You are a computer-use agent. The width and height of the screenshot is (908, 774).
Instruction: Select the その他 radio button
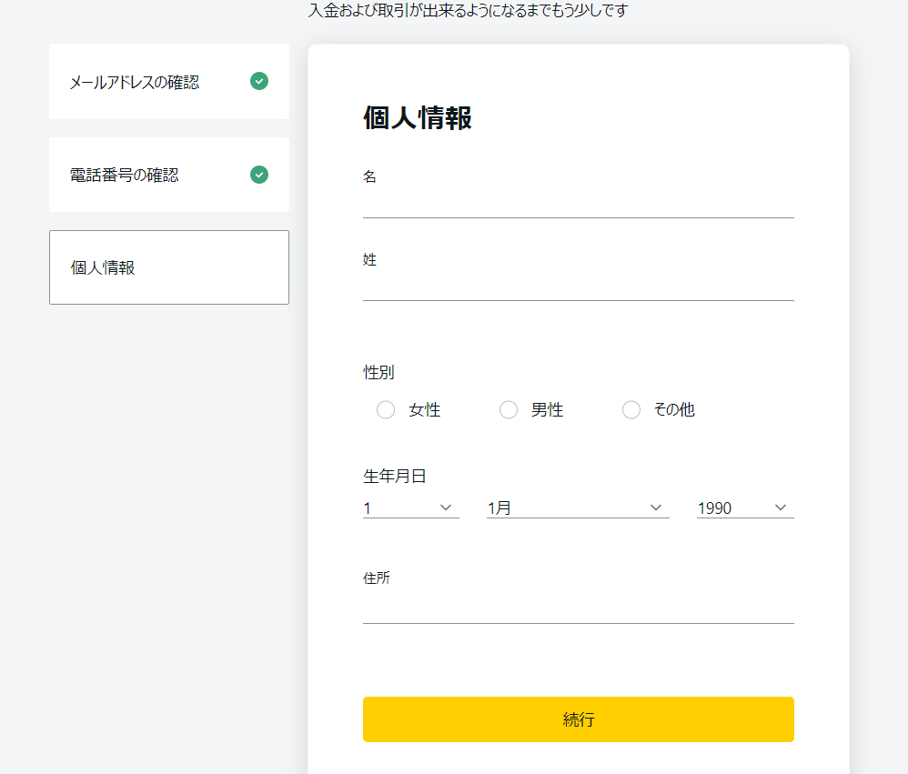[631, 410]
